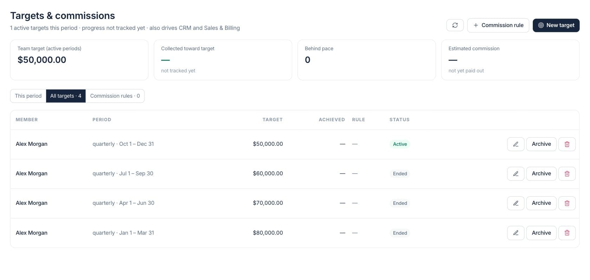Screen dimensions: 590x280
Task: Click the Estimated commission card
Action: pyautogui.click(x=510, y=60)
